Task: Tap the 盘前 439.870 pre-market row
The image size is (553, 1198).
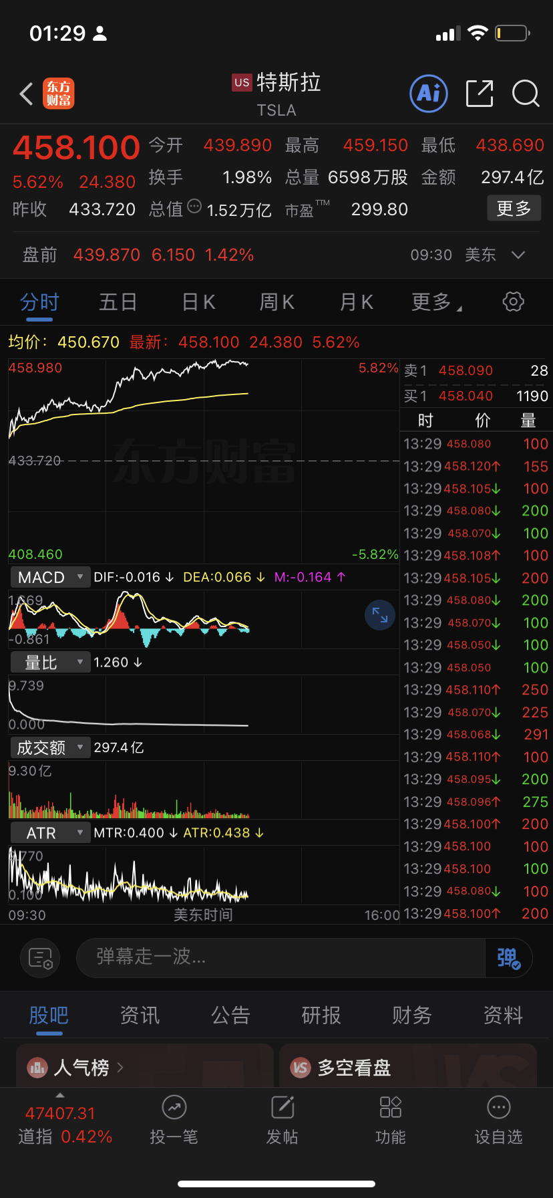Action: coord(276,255)
